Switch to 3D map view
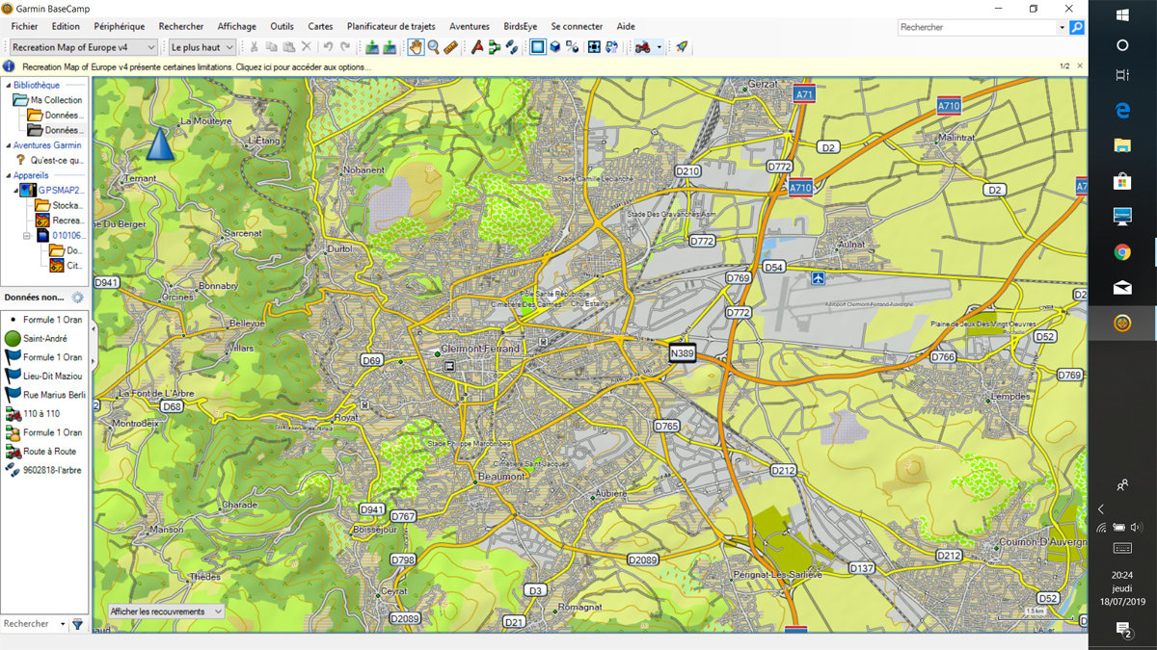This screenshot has height=650, width=1157. [x=555, y=47]
